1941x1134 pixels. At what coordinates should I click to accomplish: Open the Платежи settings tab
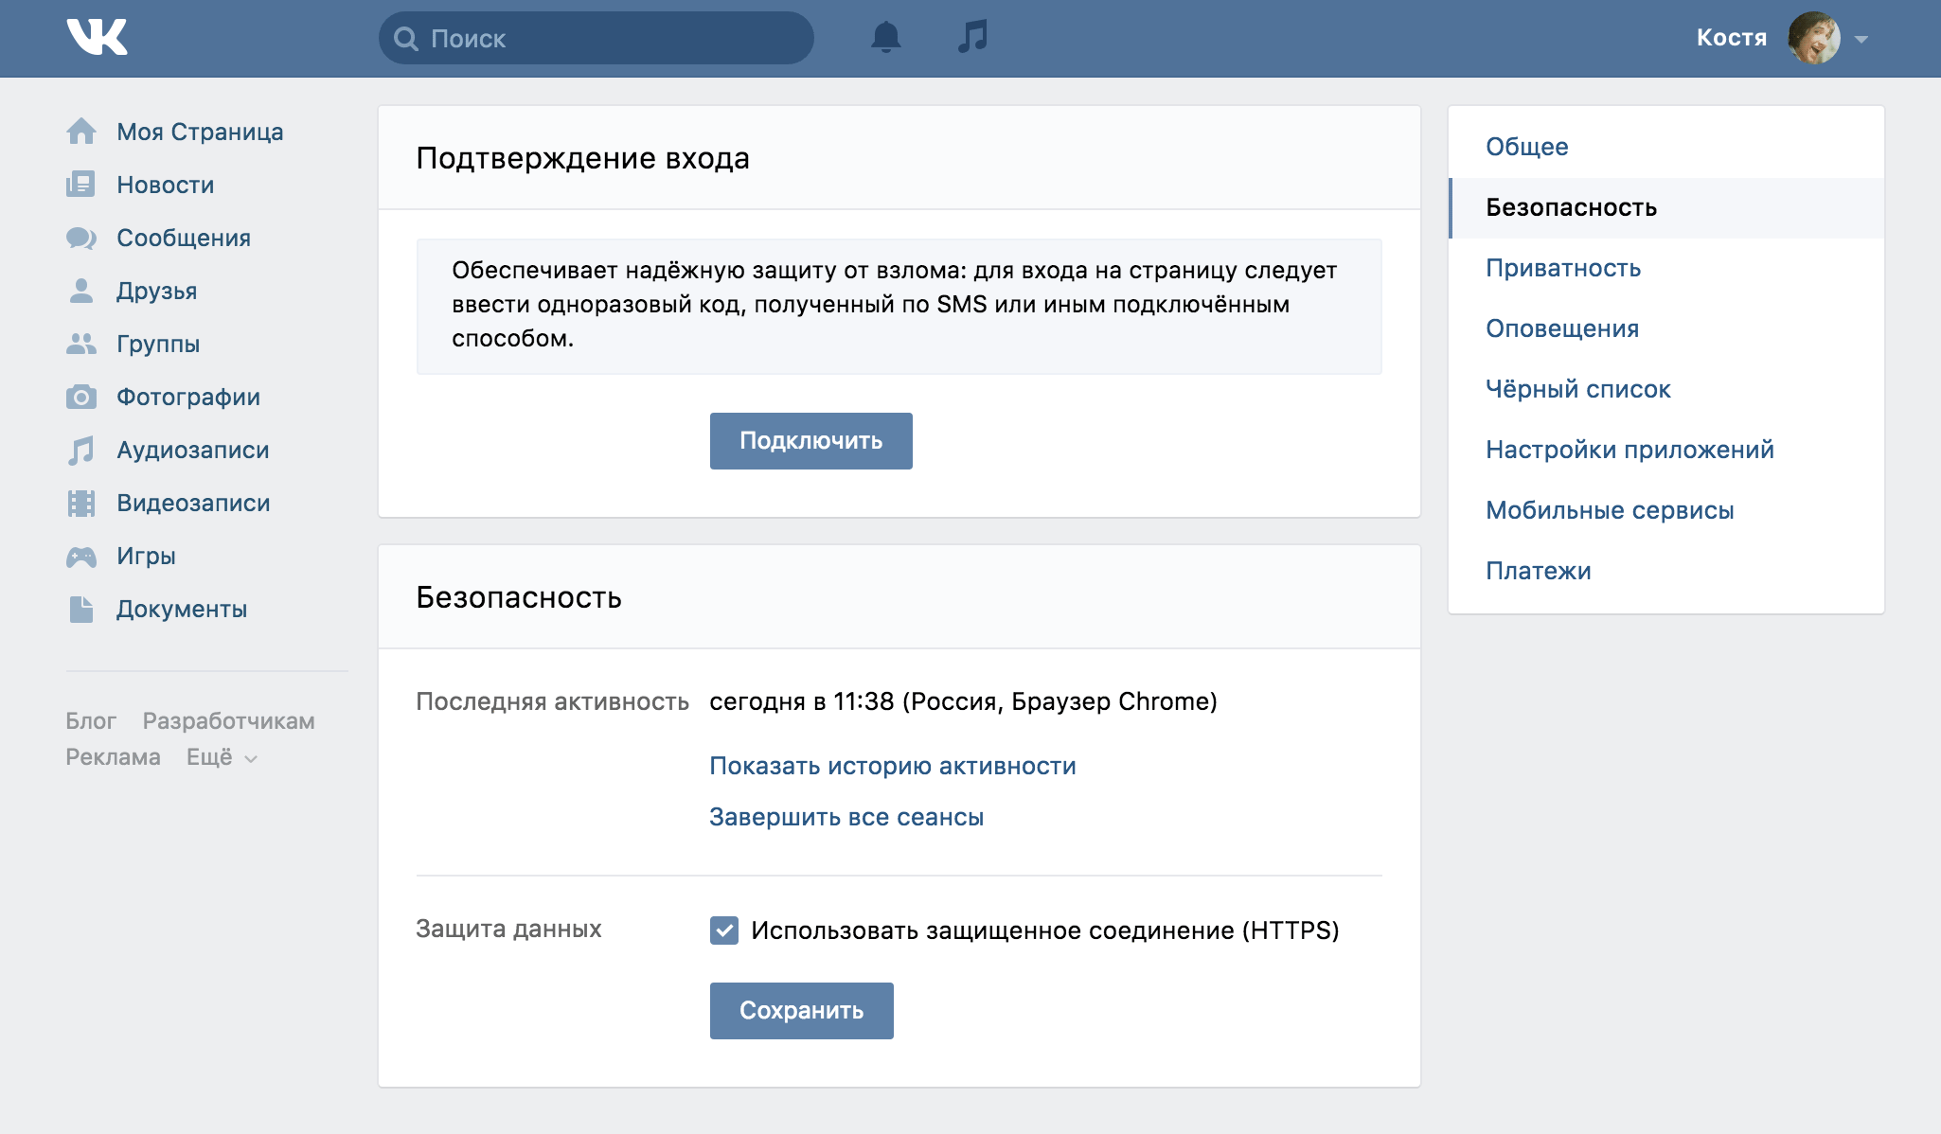(1666, 571)
